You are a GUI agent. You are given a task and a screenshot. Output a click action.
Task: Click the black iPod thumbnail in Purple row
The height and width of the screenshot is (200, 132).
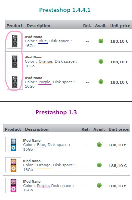pyautogui.click(x=15, y=82)
